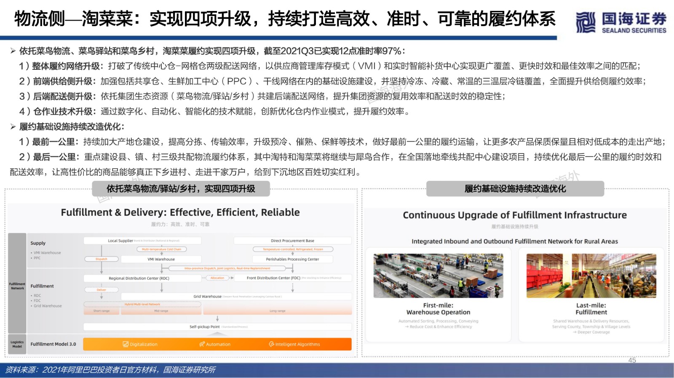Click the Last-mile: Fulfillment caption
Image resolution: width=674 pixels, height=378 pixels.
[x=591, y=309]
